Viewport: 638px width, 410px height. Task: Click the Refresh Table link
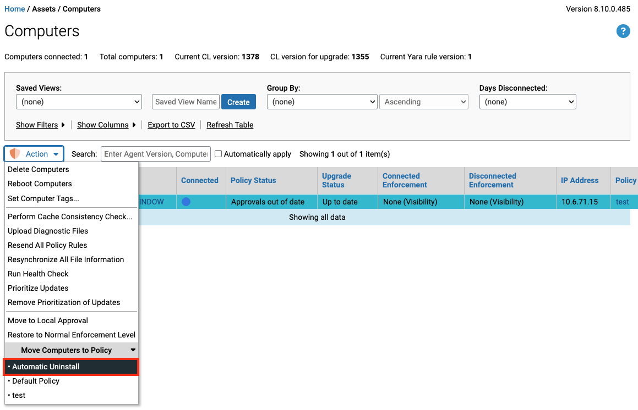point(230,125)
